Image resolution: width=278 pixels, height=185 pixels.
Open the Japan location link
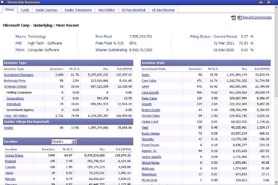coord(9,173)
